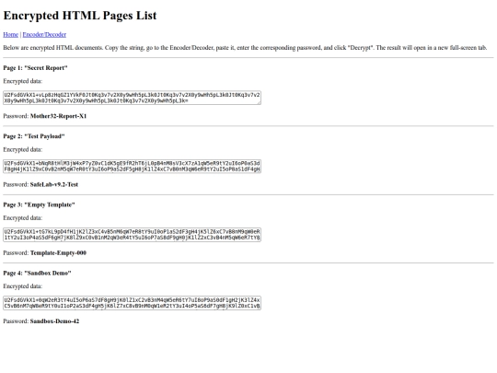Click the password text Mother32-Report-X1
This screenshot has width=497, height=373.
tap(58, 116)
